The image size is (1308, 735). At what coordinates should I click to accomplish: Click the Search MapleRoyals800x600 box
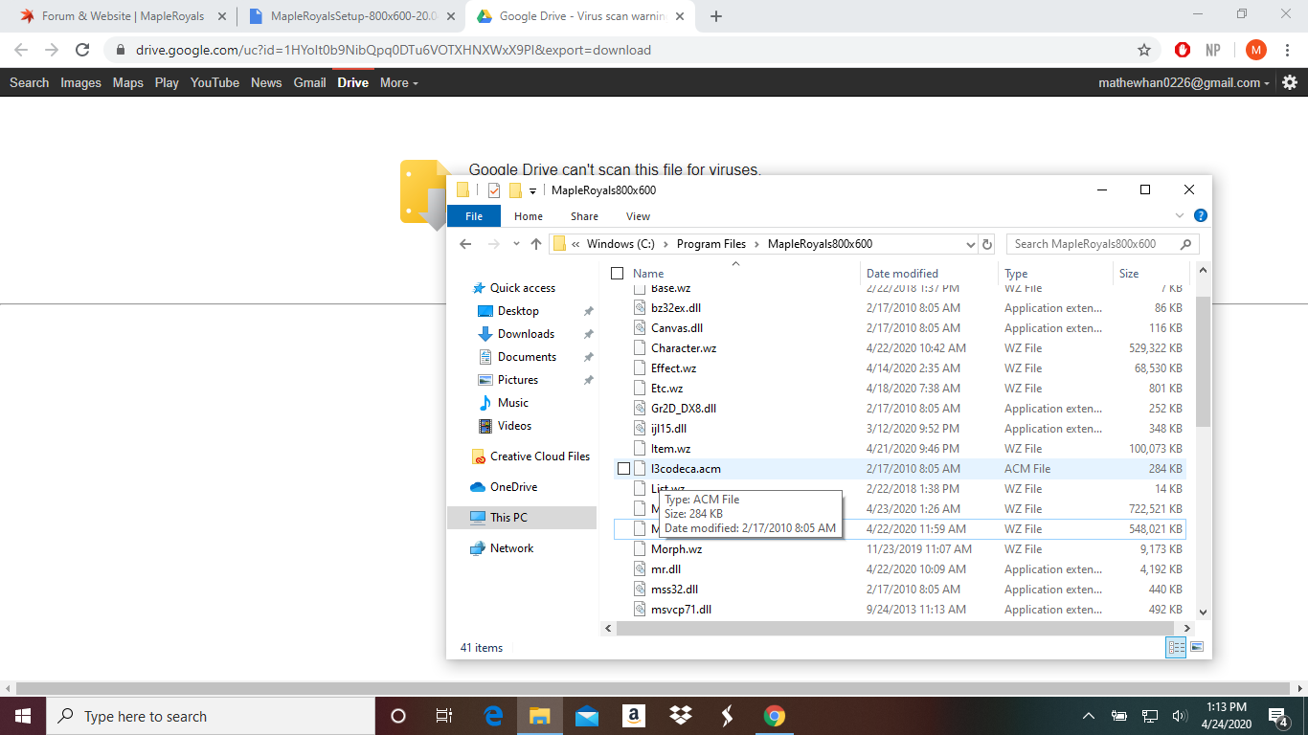[1102, 244]
